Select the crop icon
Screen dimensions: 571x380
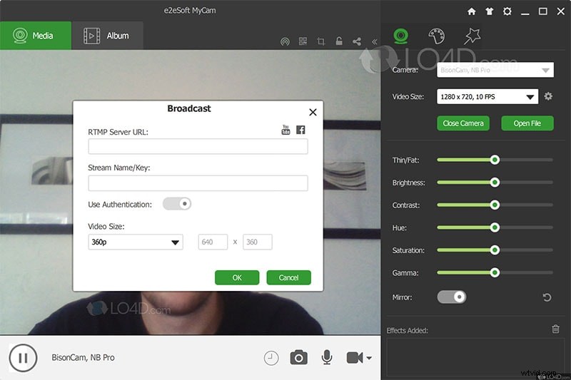pos(320,41)
